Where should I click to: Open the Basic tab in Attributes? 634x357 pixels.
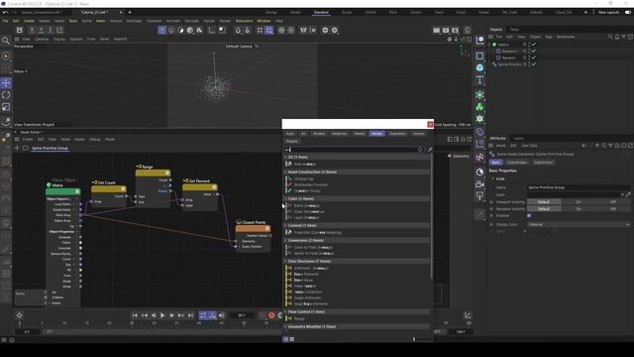(495, 163)
